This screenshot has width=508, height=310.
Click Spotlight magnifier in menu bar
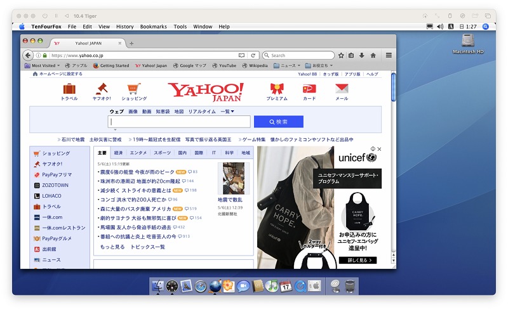coord(485,27)
